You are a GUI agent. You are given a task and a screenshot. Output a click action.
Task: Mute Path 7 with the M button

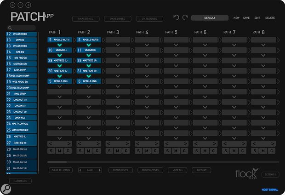[234, 151]
